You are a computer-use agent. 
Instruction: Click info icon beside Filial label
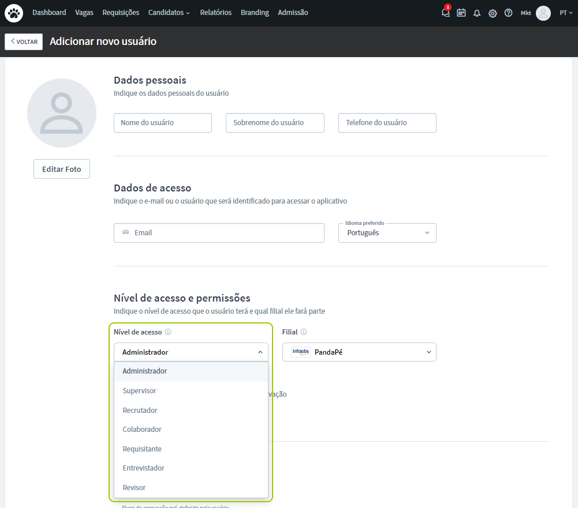point(304,332)
